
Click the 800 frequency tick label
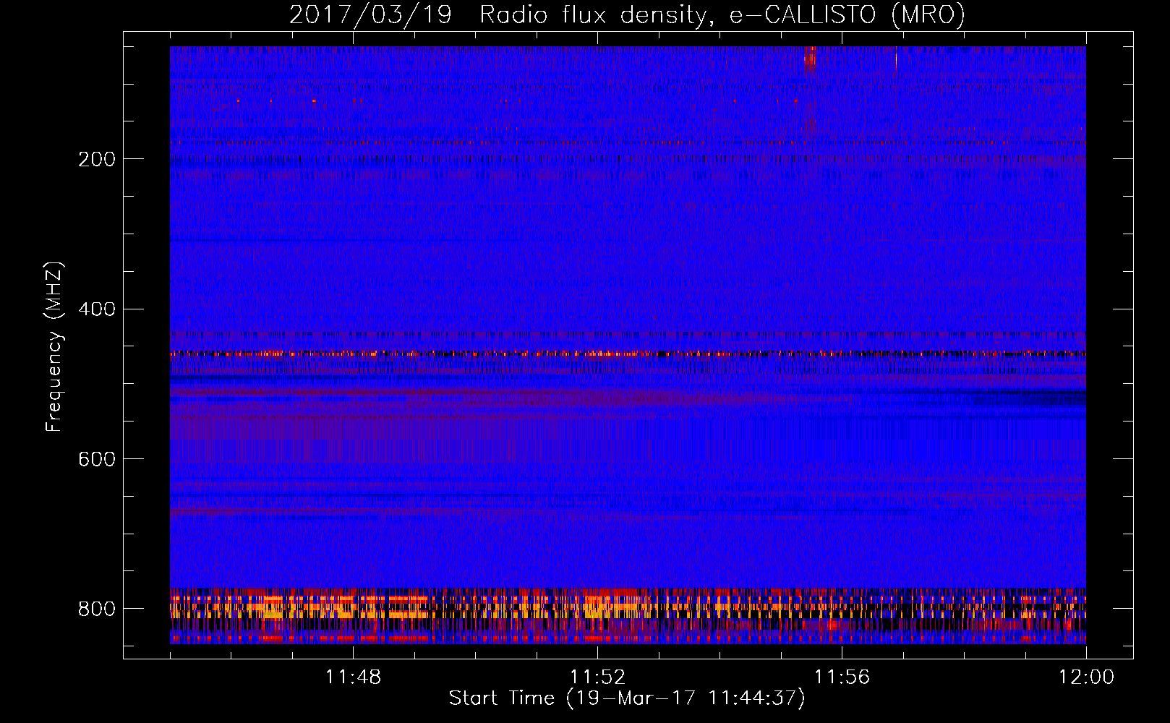pos(97,609)
